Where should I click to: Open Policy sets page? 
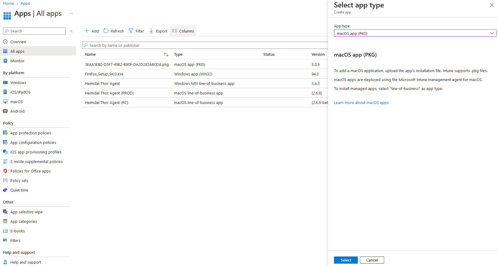click(x=19, y=181)
